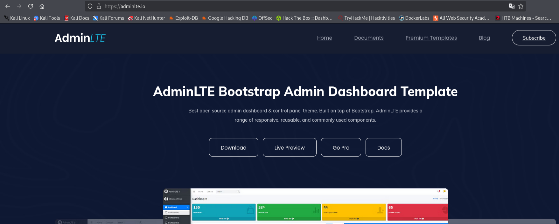Open the Live Preview button
The image size is (559, 224).
click(290, 147)
